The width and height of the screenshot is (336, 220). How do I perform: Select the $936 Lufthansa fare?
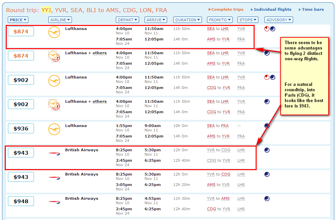pyautogui.click(x=21, y=128)
